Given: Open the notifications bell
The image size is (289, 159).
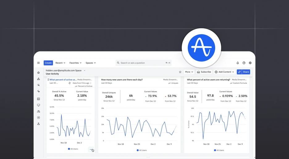Looking at the screenshot, I should point(238,63).
